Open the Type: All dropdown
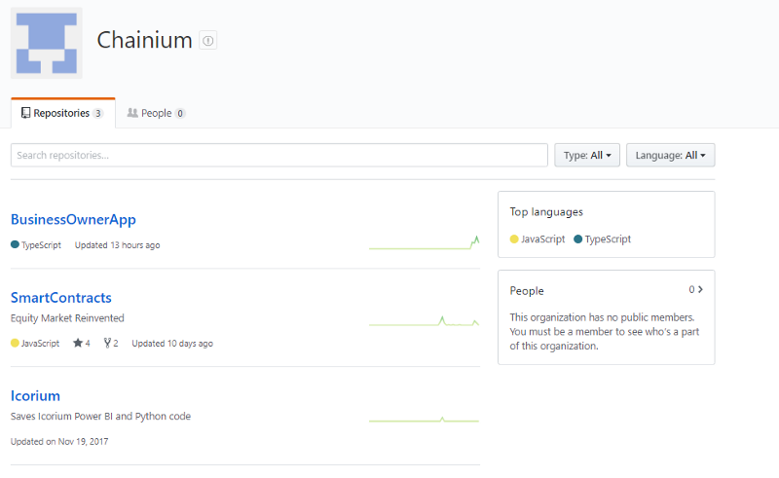779x478 pixels. pyautogui.click(x=587, y=155)
